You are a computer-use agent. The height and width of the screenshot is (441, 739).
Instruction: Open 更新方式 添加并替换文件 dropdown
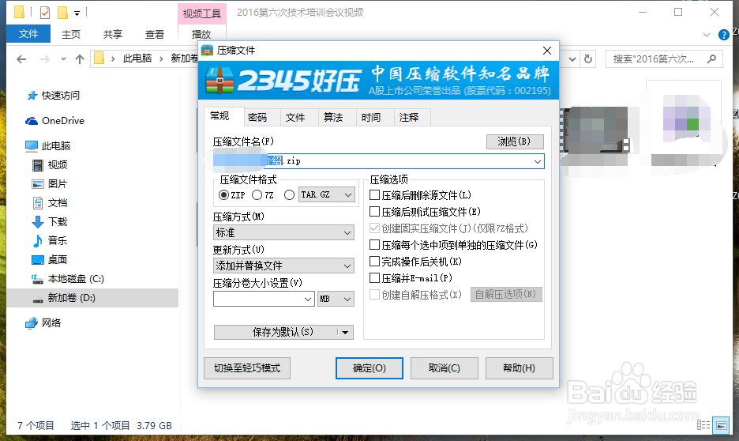pyautogui.click(x=283, y=266)
